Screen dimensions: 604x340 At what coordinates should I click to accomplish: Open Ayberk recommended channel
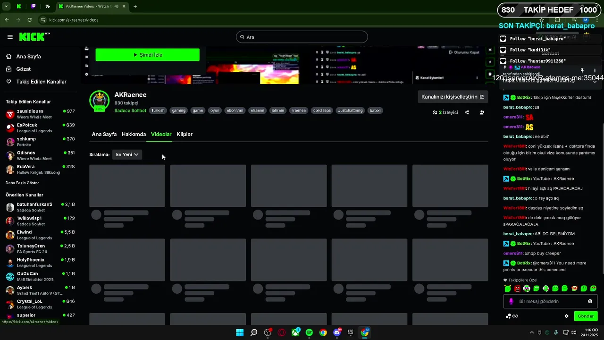tap(40, 290)
